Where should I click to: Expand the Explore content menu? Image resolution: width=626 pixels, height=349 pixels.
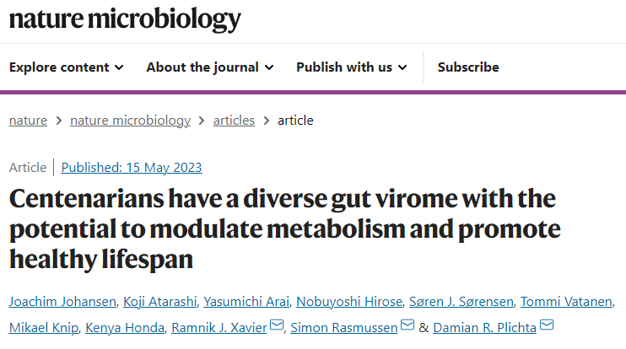[67, 67]
